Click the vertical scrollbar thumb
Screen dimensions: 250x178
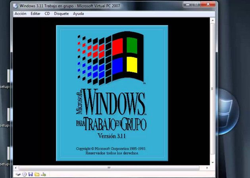212,89
